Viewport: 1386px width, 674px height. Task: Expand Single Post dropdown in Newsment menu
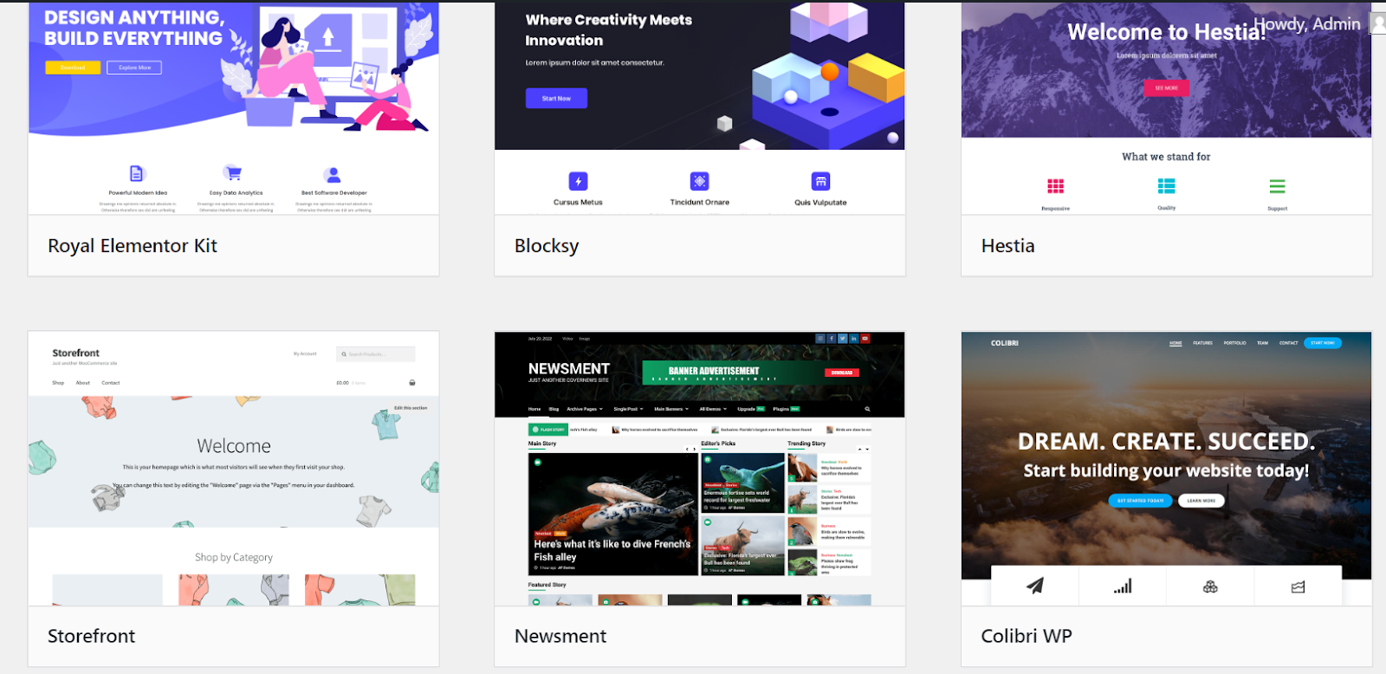pyautogui.click(x=628, y=409)
